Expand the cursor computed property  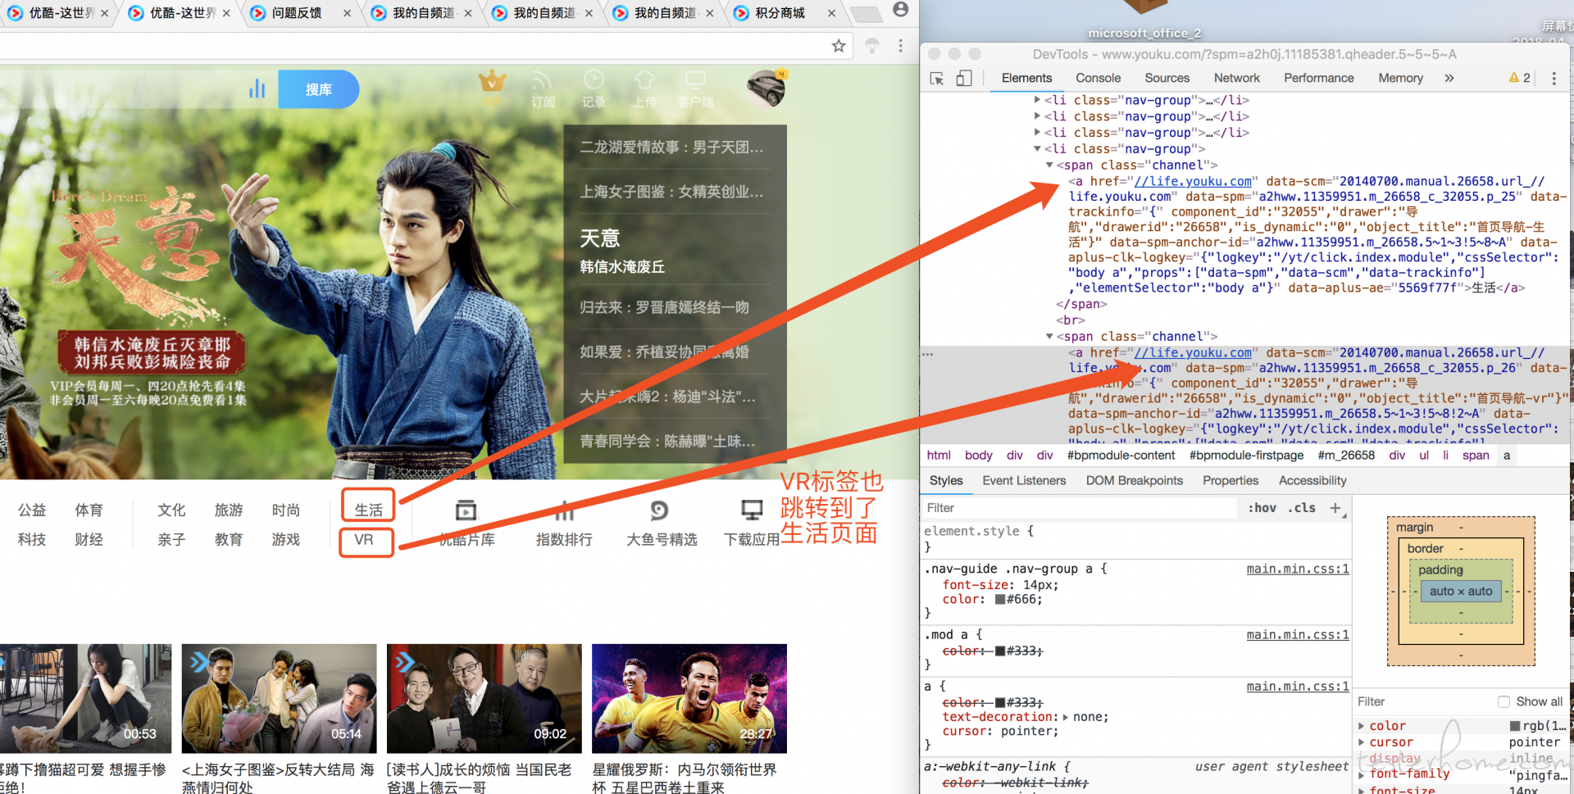(1362, 742)
